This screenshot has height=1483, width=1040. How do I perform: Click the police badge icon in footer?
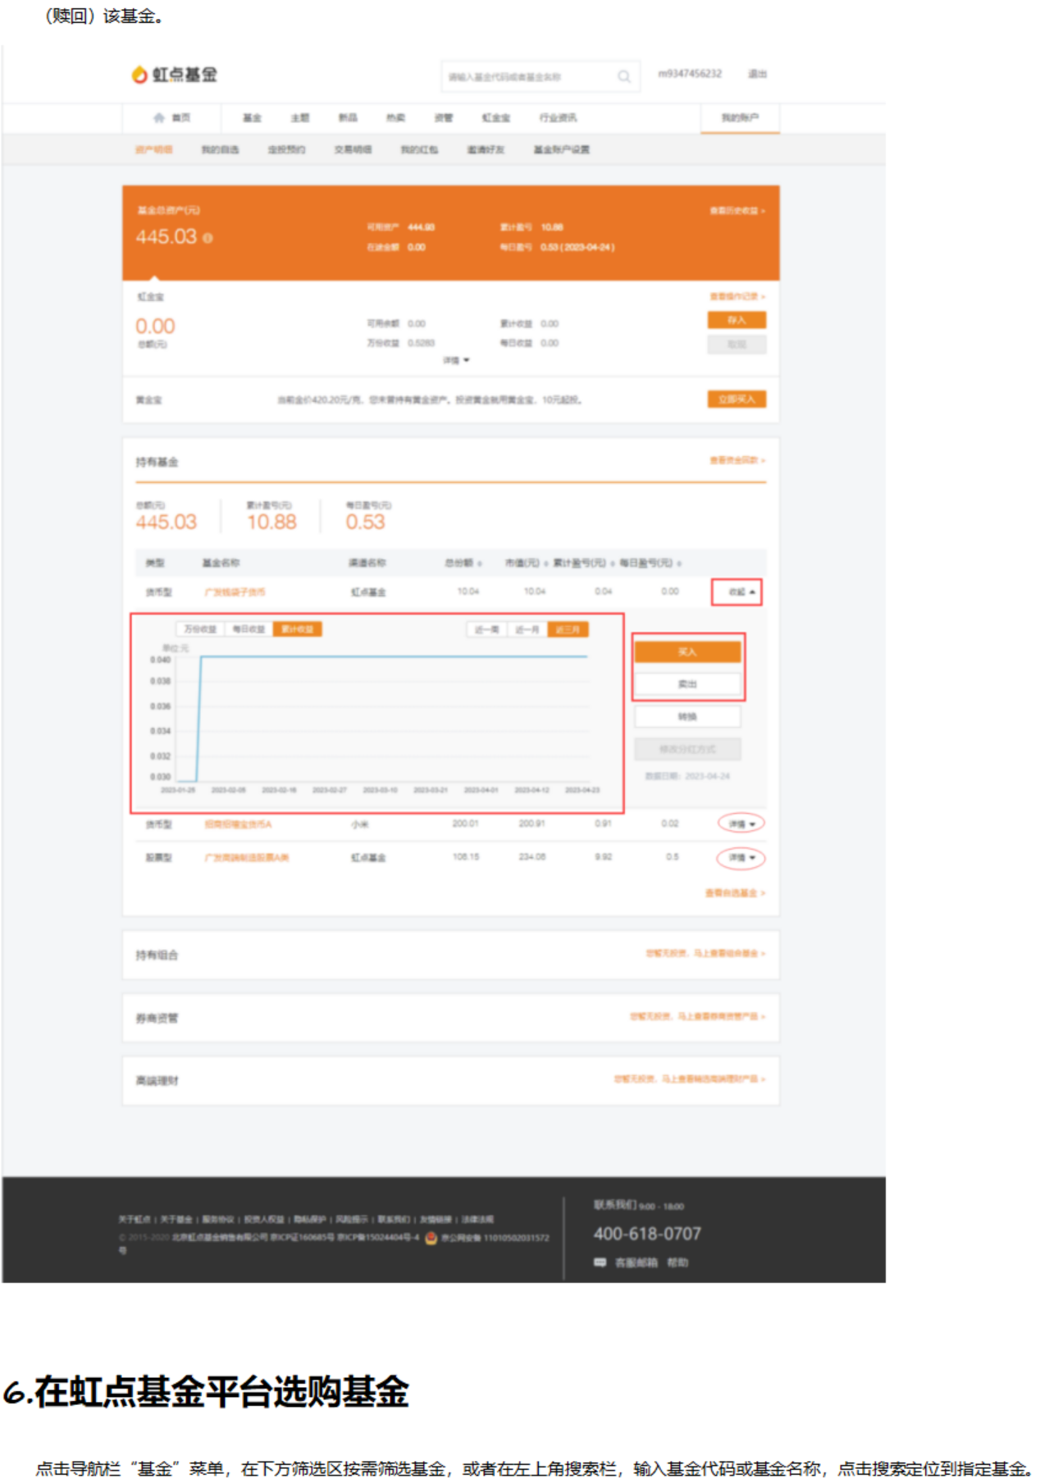(431, 1238)
